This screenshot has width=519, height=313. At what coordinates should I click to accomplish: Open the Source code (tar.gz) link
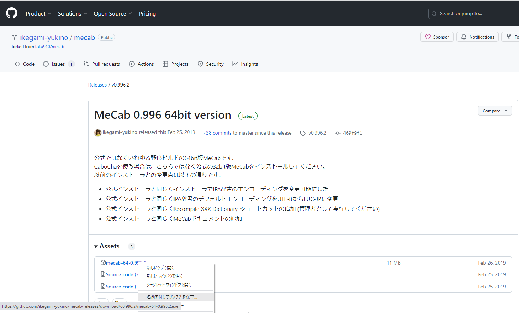pyautogui.click(x=122, y=287)
